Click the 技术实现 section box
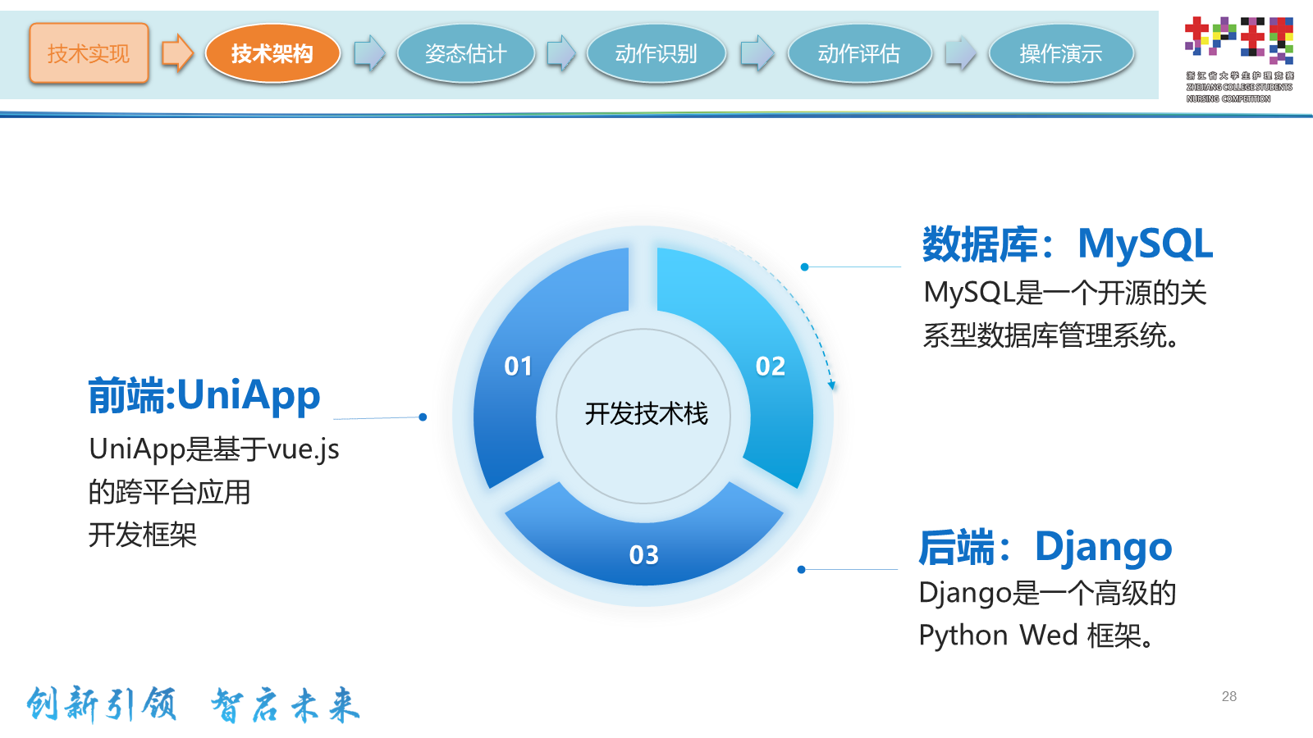 89,53
